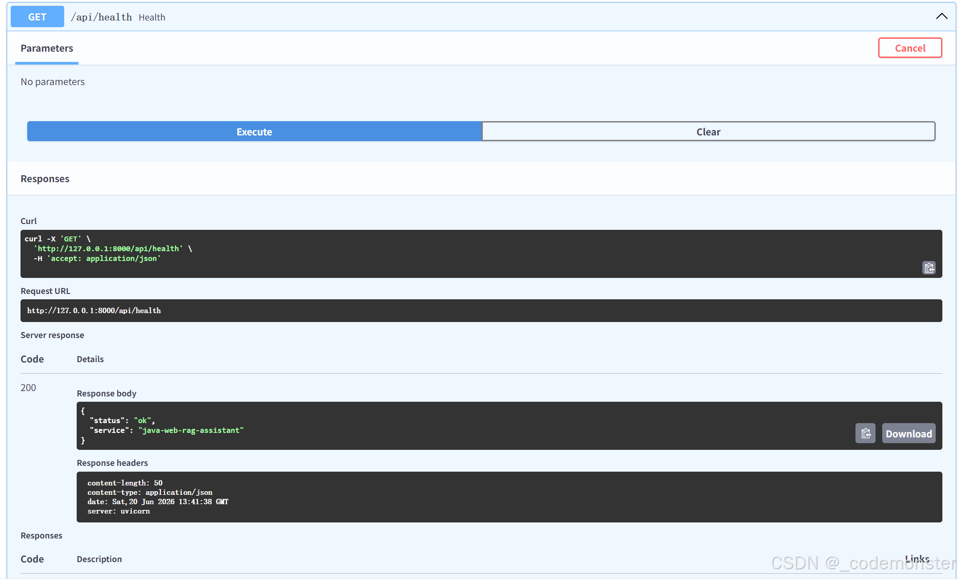Image resolution: width=958 pixels, height=579 pixels.
Task: Click the "service" value java-web-rag-assistant
Action: (191, 430)
